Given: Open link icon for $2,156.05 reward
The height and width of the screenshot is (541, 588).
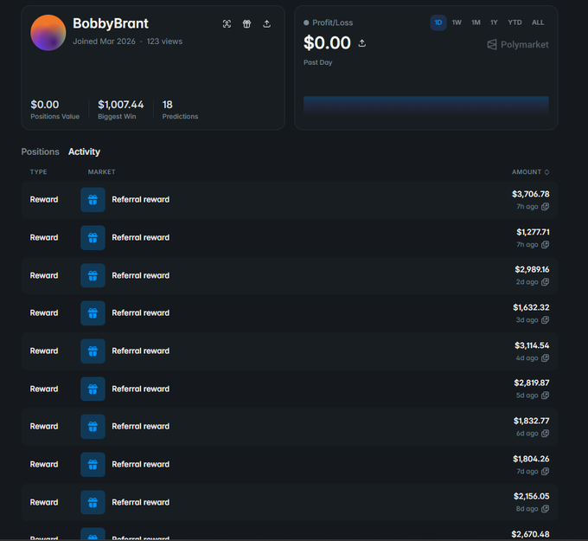Looking at the screenshot, I should (546, 509).
